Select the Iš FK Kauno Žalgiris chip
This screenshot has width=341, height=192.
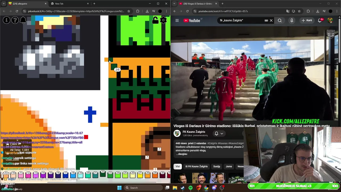196,166
